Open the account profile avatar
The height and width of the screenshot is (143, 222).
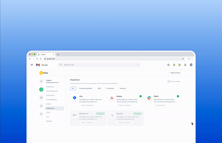pyautogui.click(x=191, y=65)
